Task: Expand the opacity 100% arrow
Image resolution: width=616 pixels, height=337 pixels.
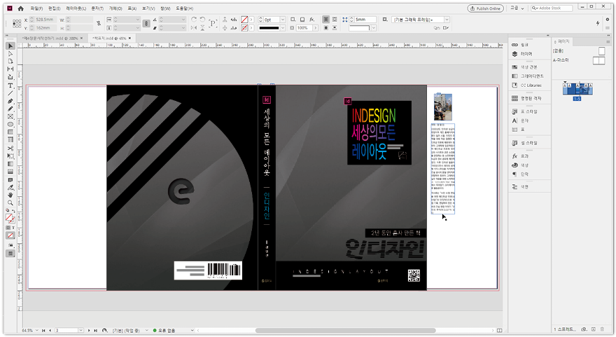Action: click(x=315, y=28)
